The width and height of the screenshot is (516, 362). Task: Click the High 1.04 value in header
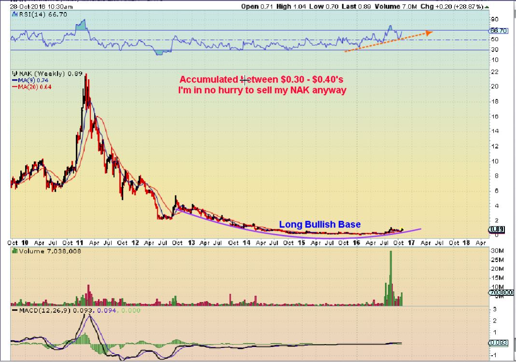[x=291, y=7]
